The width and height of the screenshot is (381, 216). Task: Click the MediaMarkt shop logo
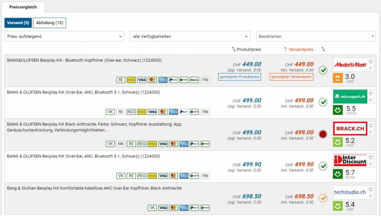click(x=350, y=65)
